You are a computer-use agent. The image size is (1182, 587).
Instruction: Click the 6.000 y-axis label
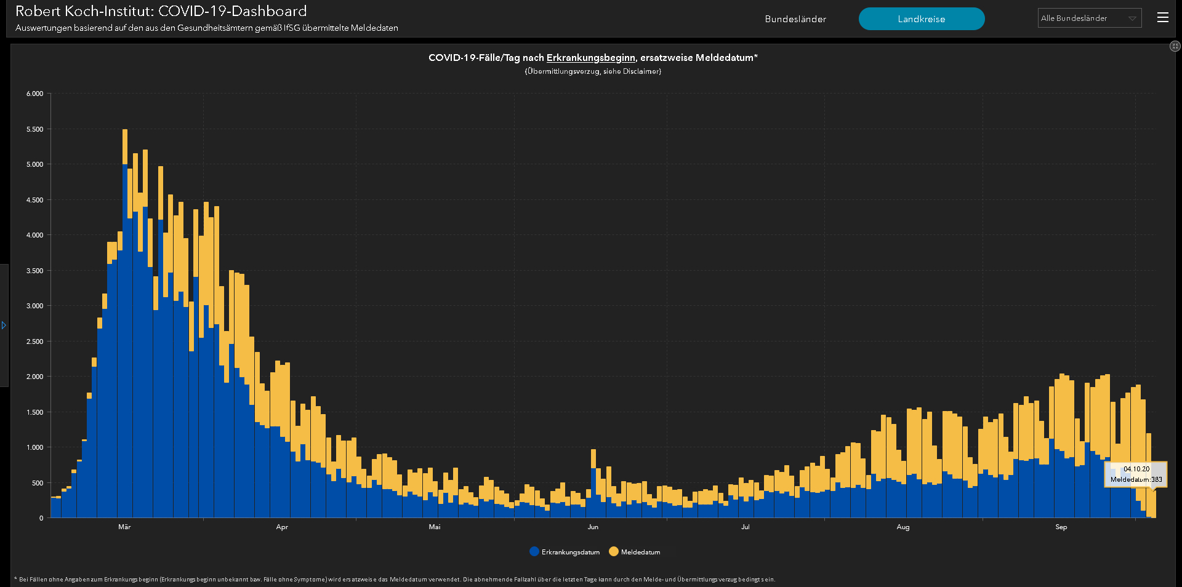pos(34,94)
